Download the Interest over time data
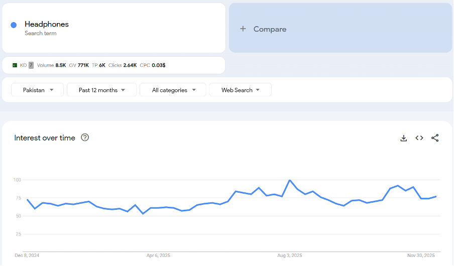Image resolution: width=454 pixels, height=266 pixels. [403, 138]
